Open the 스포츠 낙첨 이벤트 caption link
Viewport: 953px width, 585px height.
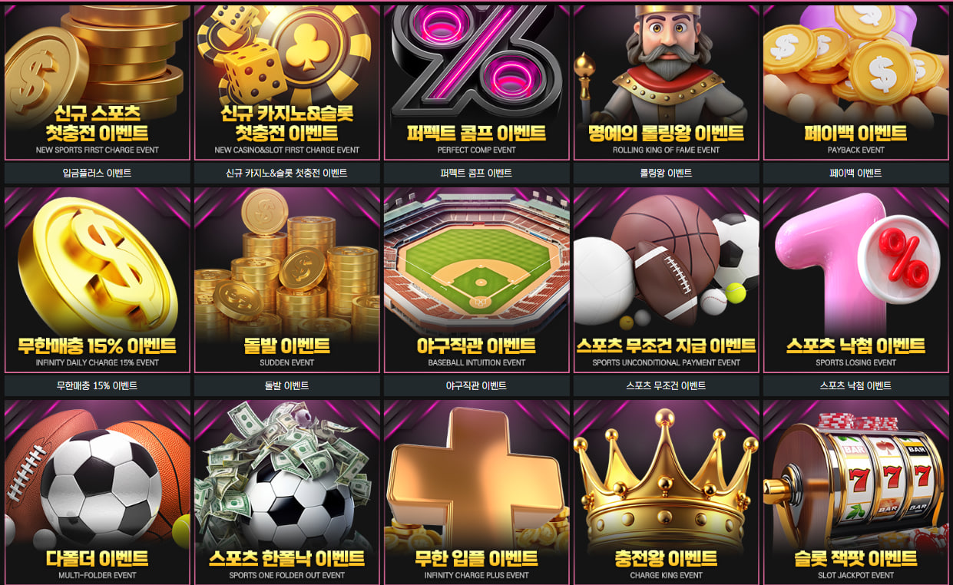click(x=855, y=385)
